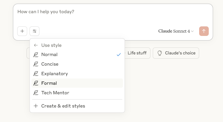Open the tools and settings sliders button

point(34,31)
